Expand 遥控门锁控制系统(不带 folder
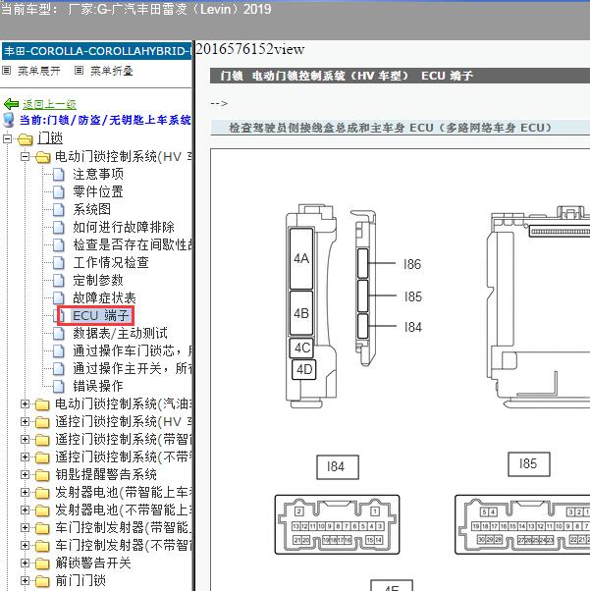Viewport: 590px width, 591px height. pos(25,457)
